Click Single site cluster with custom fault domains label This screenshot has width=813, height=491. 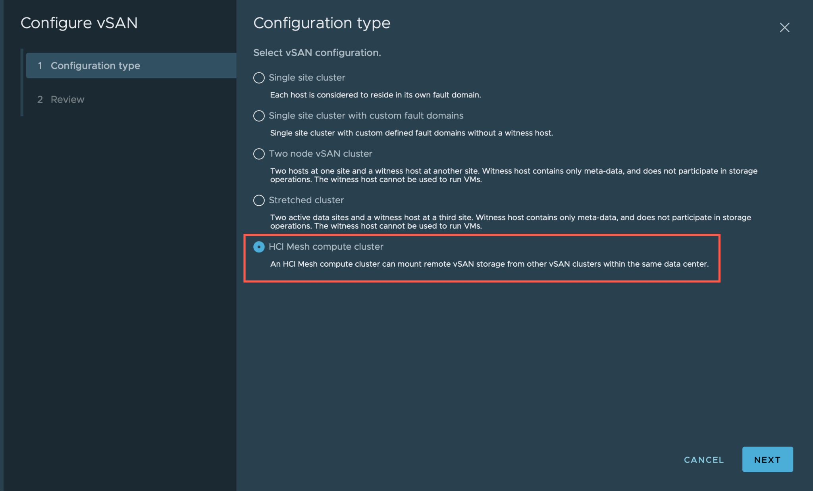pos(366,116)
